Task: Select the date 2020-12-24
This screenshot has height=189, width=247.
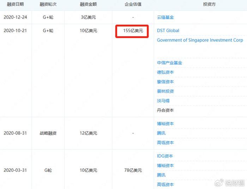Action: tap(16, 17)
